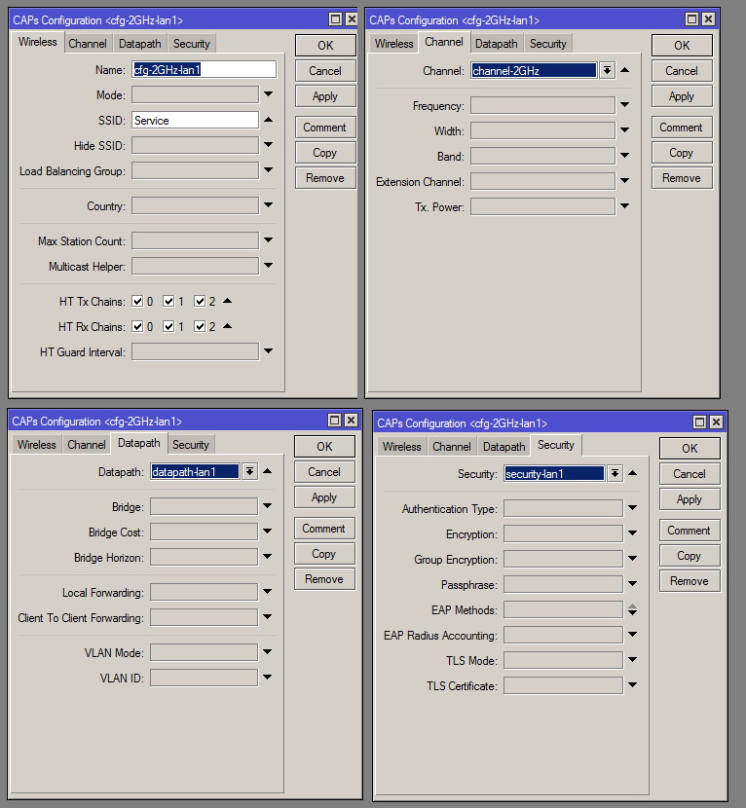Viewport: 746px width, 808px height.
Task: Click the Security field security-lan1
Action: pos(554,473)
